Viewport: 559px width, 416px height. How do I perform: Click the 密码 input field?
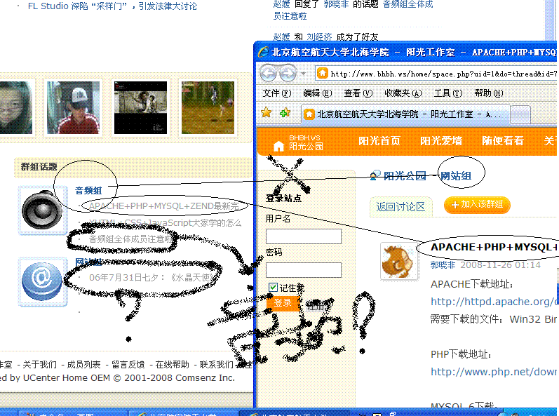click(x=304, y=270)
